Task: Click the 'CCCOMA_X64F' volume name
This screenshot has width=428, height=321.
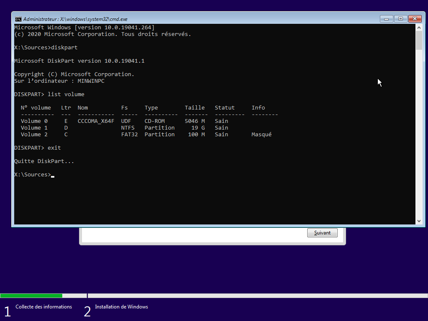Action: point(96,121)
